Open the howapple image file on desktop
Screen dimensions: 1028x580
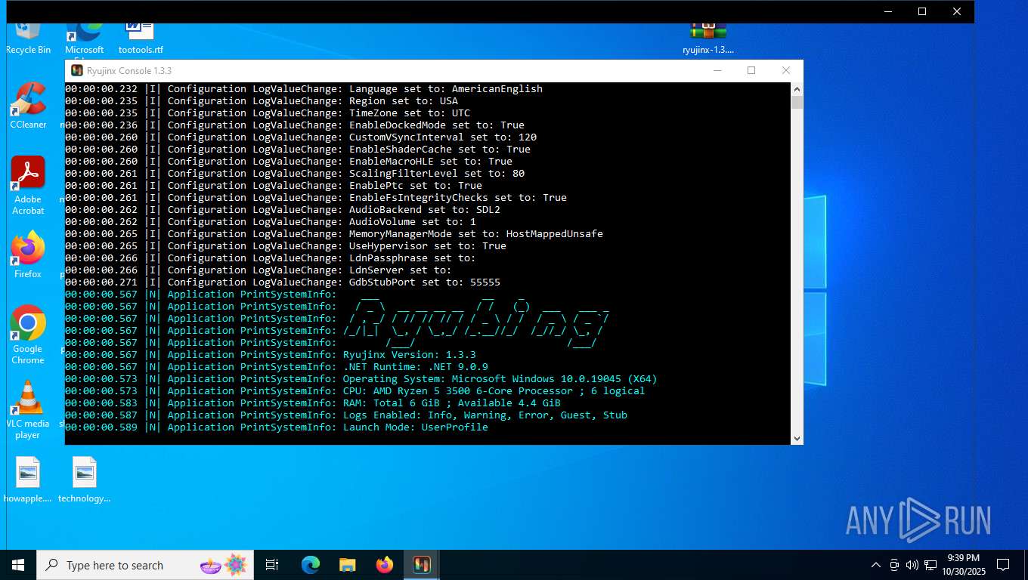tap(28, 480)
